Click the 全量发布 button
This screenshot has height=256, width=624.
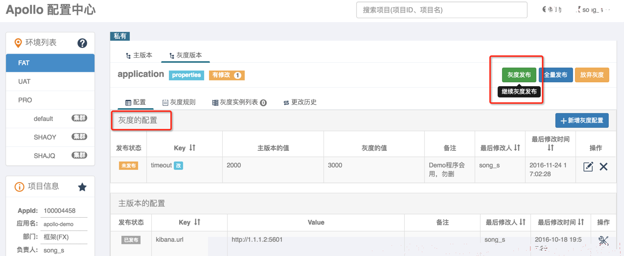(556, 75)
